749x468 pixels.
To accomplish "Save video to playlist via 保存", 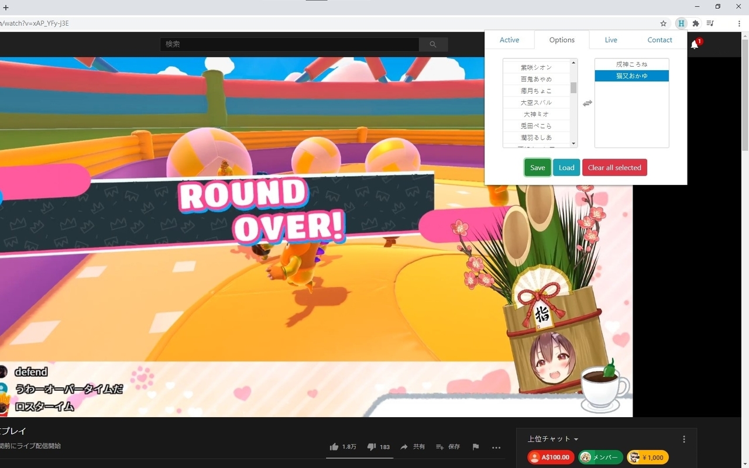I will (448, 447).
